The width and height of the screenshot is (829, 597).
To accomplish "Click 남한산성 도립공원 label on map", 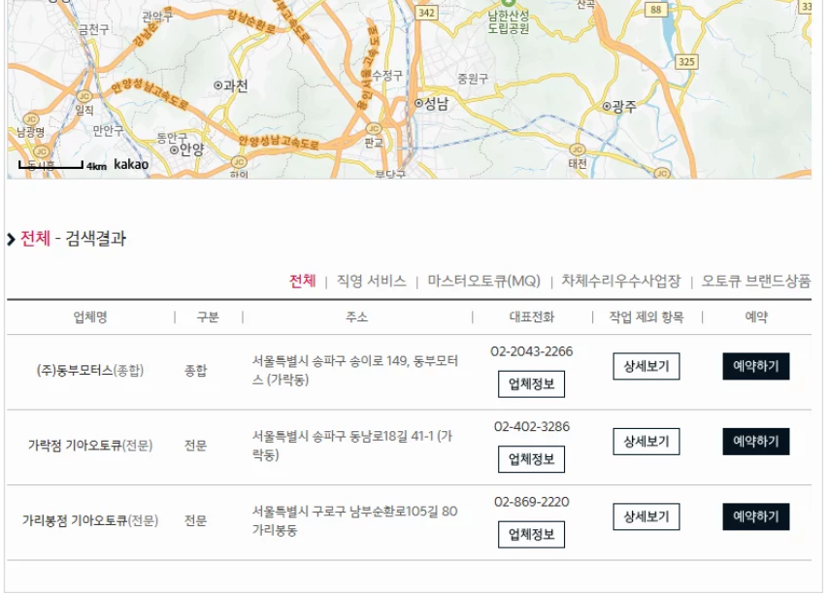I will tap(509, 22).
